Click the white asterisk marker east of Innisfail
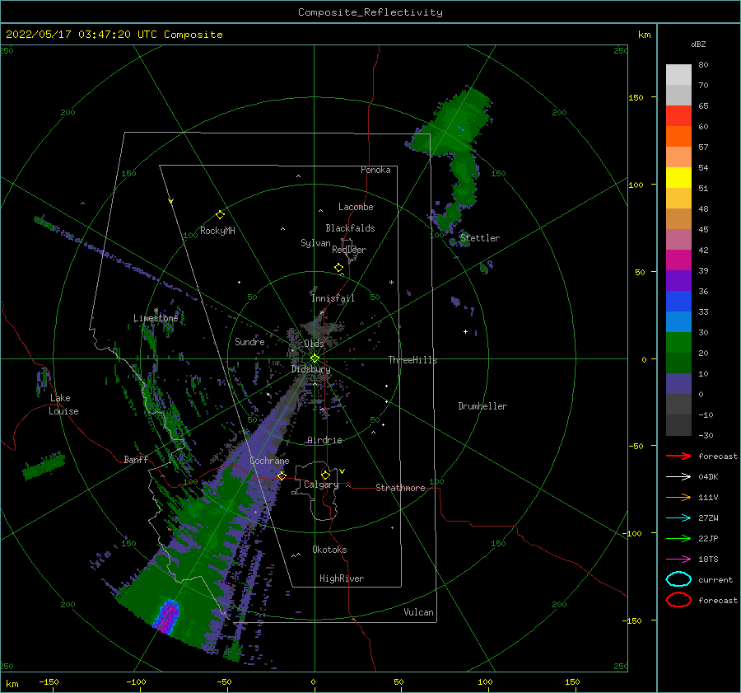The height and width of the screenshot is (693, 741). pos(391,283)
